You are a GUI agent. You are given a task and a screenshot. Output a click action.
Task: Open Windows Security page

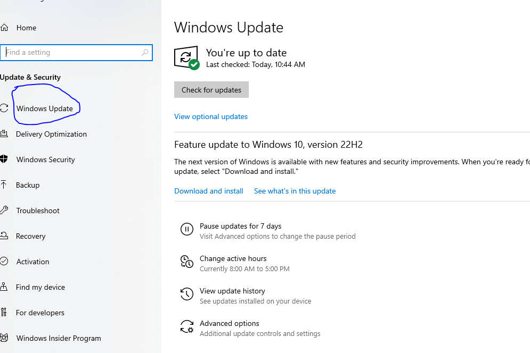(x=46, y=159)
